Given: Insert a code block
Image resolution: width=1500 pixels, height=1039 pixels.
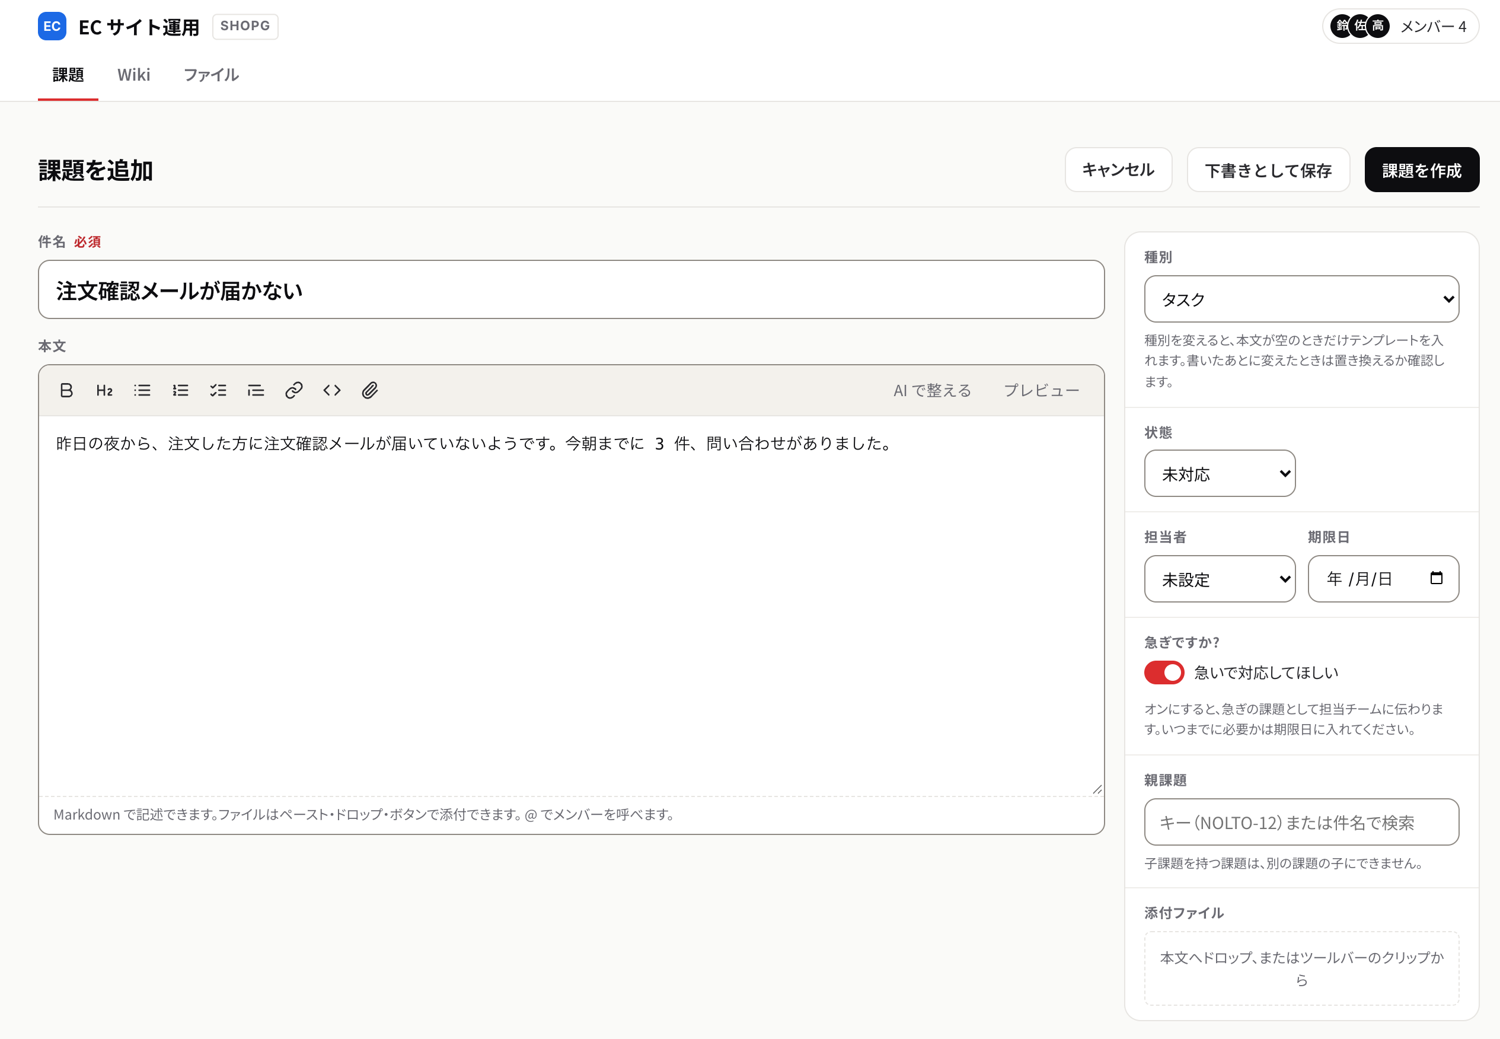Looking at the screenshot, I should pos(332,390).
